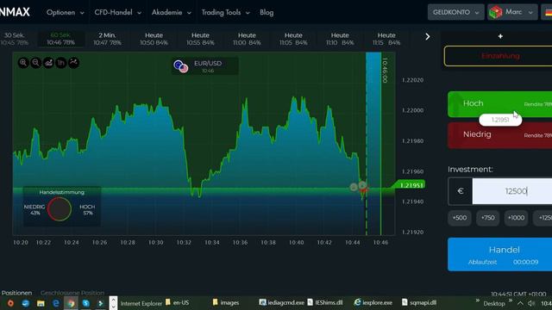Open sqmapi.dll from taskbar toolbar
Screen dimensions: 552x310
tap(419, 302)
